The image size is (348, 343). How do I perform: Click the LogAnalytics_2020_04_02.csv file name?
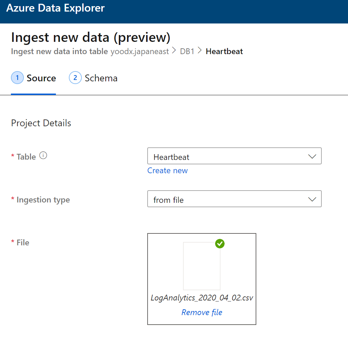click(x=202, y=298)
